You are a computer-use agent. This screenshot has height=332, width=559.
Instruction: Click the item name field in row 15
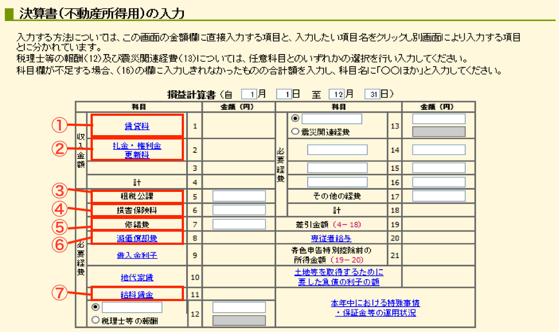coord(337,168)
